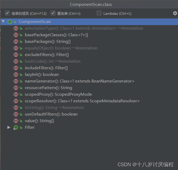This screenshot has height=170, width=178.
Task: Click public lock icon beside excludeFilters()
Action: 21,55
